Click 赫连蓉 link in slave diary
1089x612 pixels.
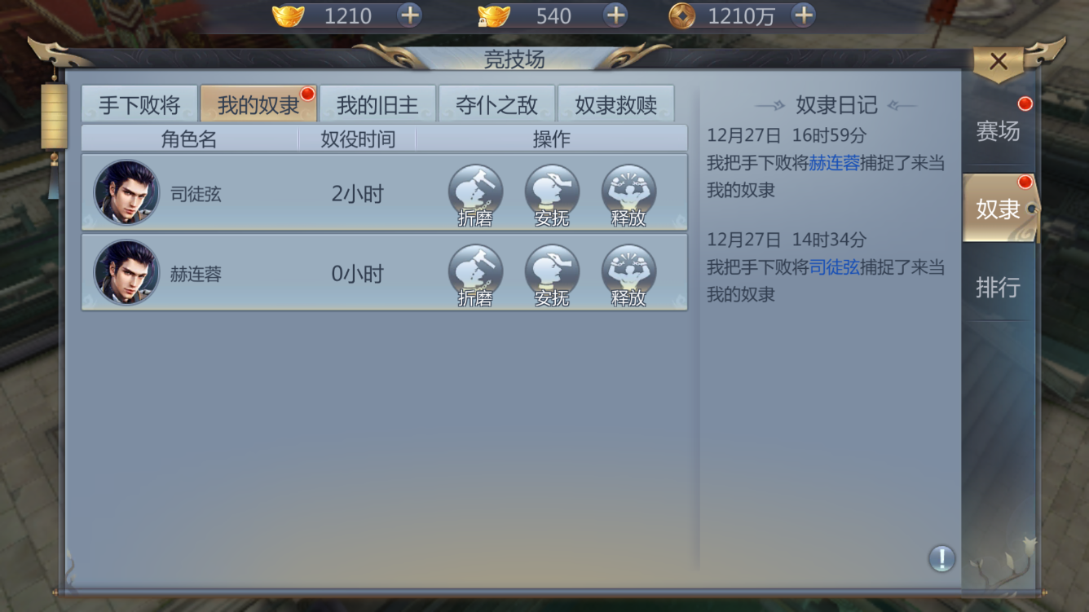(834, 163)
